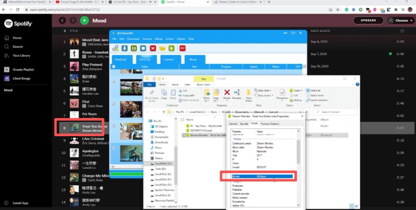This screenshot has height=210, width=416.
Task: Click the Allavsoft paste URL link icon
Action: point(115,48)
